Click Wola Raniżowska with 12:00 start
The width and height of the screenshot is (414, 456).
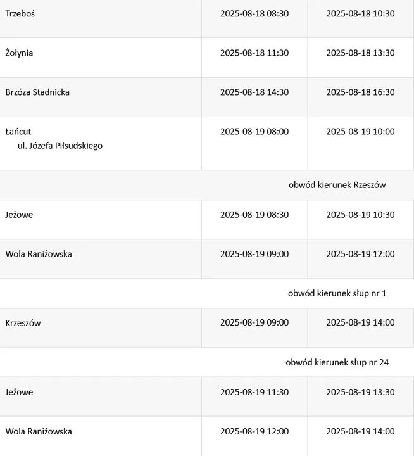click(39, 431)
